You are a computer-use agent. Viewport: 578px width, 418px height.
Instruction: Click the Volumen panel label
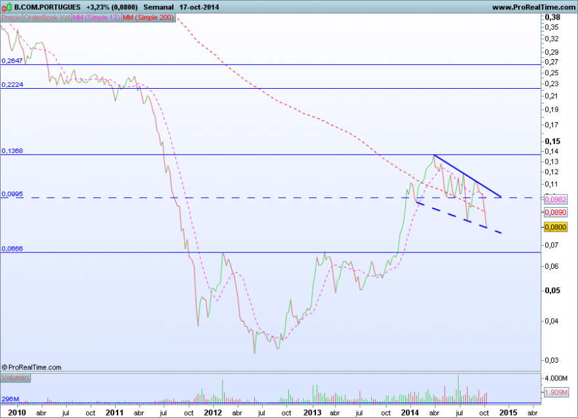point(15,378)
